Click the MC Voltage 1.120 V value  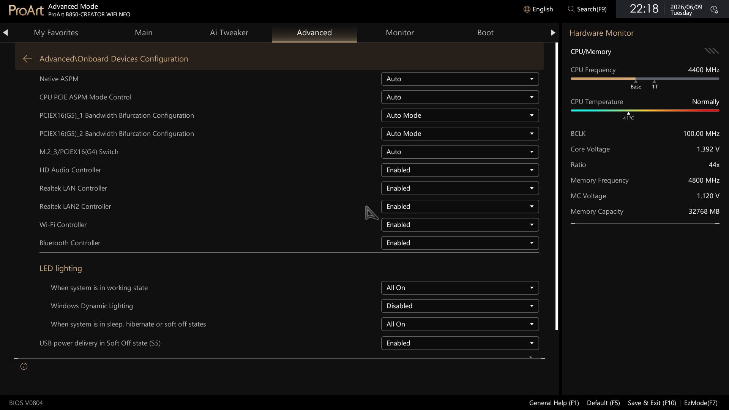[708, 196]
